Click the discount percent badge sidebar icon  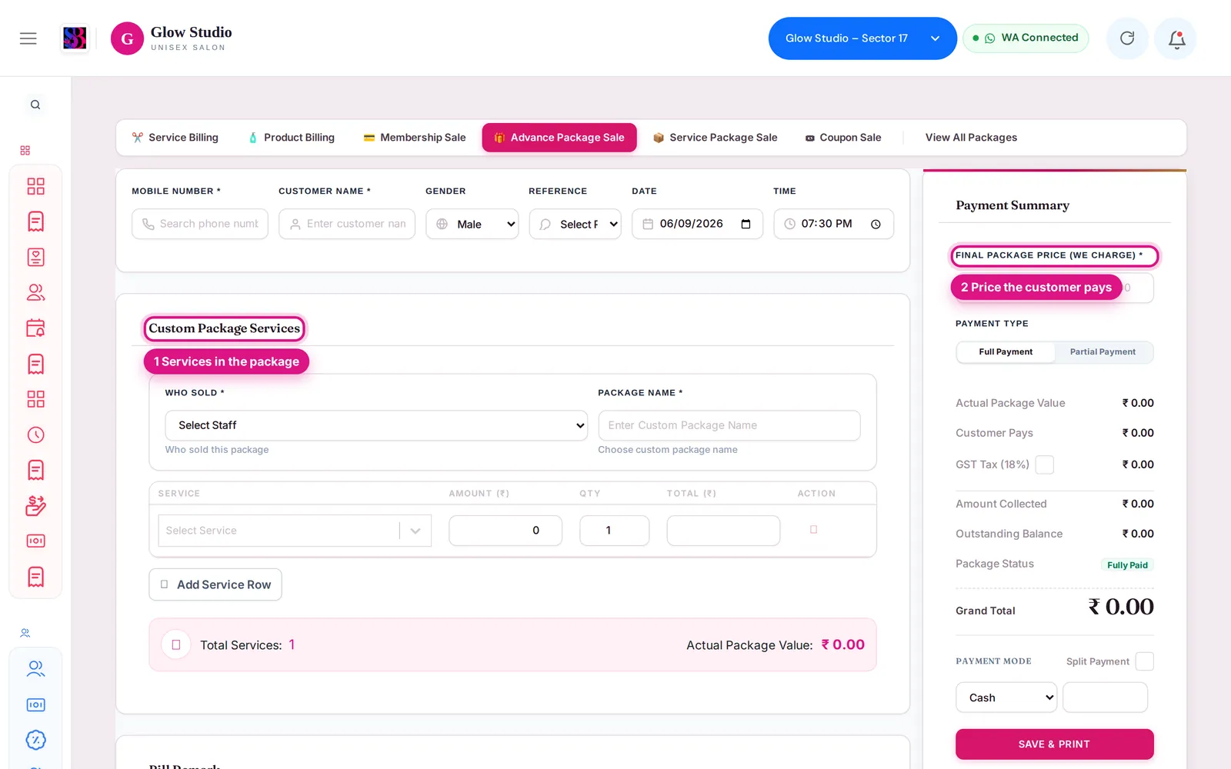(35, 740)
